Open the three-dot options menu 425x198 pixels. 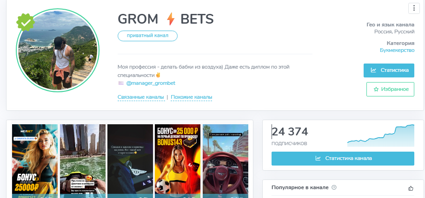pos(414,8)
